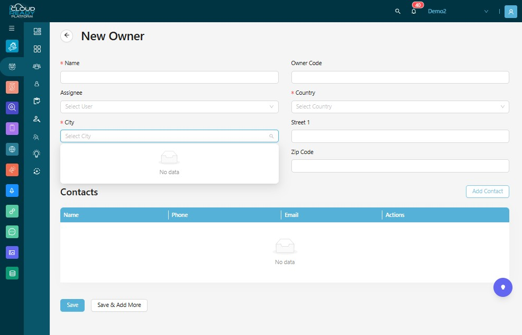The width and height of the screenshot is (522, 335).
Task: Focus the Name input field
Action: (x=169, y=77)
